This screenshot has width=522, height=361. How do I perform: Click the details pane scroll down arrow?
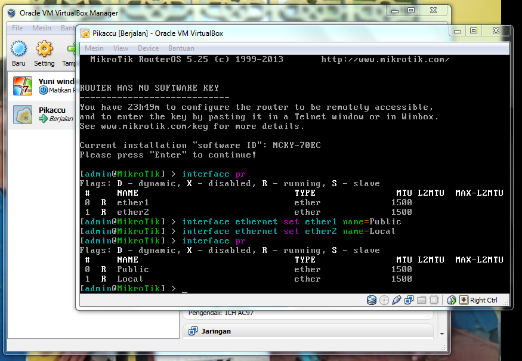[x=442, y=334]
